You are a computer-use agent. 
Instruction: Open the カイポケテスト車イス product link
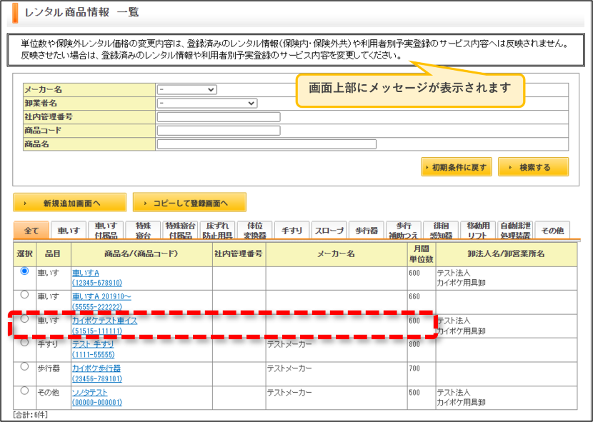pyautogui.click(x=105, y=321)
